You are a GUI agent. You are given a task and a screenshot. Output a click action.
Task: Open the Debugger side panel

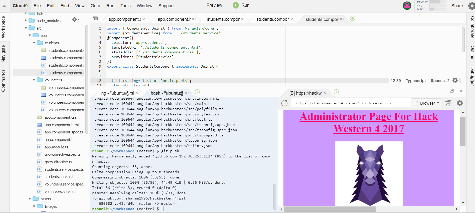pyautogui.click(x=472, y=76)
